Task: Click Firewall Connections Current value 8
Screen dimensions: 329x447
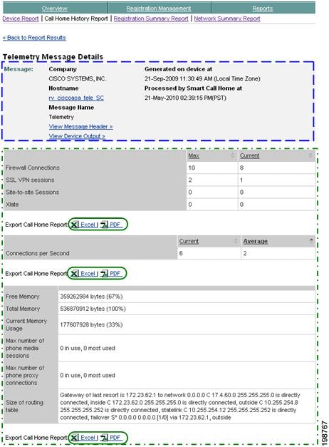Action: (241, 168)
